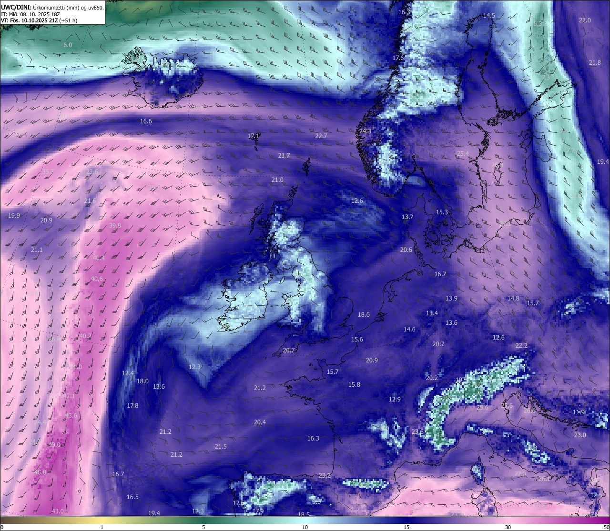Screen dimensions: 610x531
Task: Click the 12.9 value over eastern France
Action: coord(395,400)
